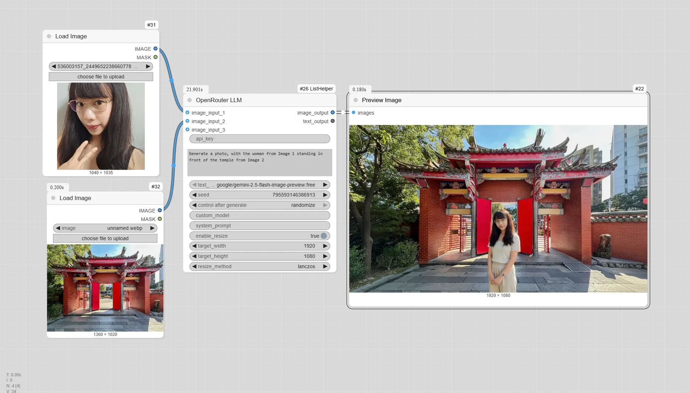Click the IMAGE output port of node #31
Image resolution: width=690 pixels, height=393 pixels.
155,49
